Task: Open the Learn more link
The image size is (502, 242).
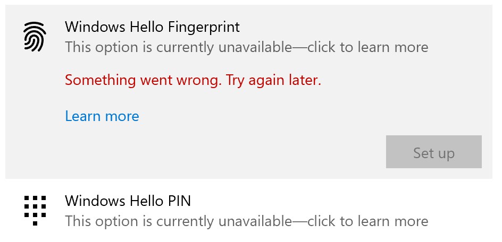Action: [102, 116]
